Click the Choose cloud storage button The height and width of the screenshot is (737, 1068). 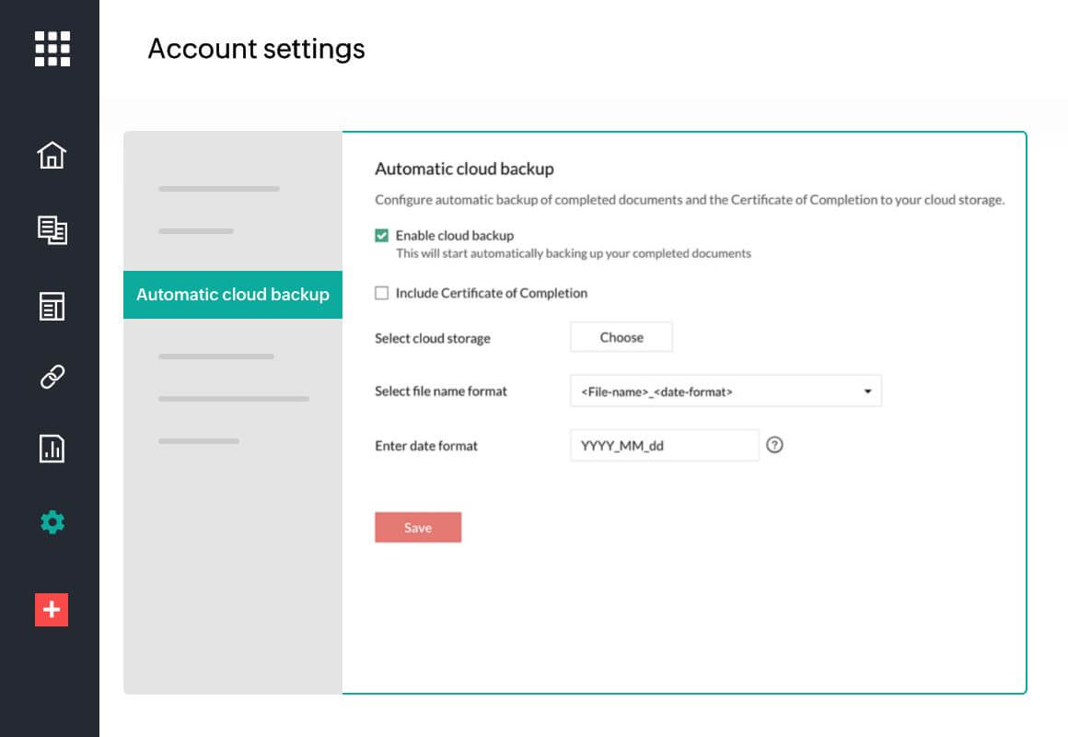tap(621, 337)
